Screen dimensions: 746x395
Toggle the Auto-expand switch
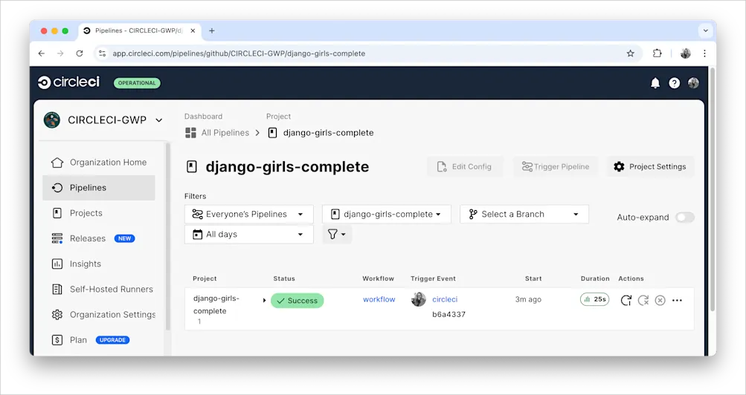(x=685, y=218)
